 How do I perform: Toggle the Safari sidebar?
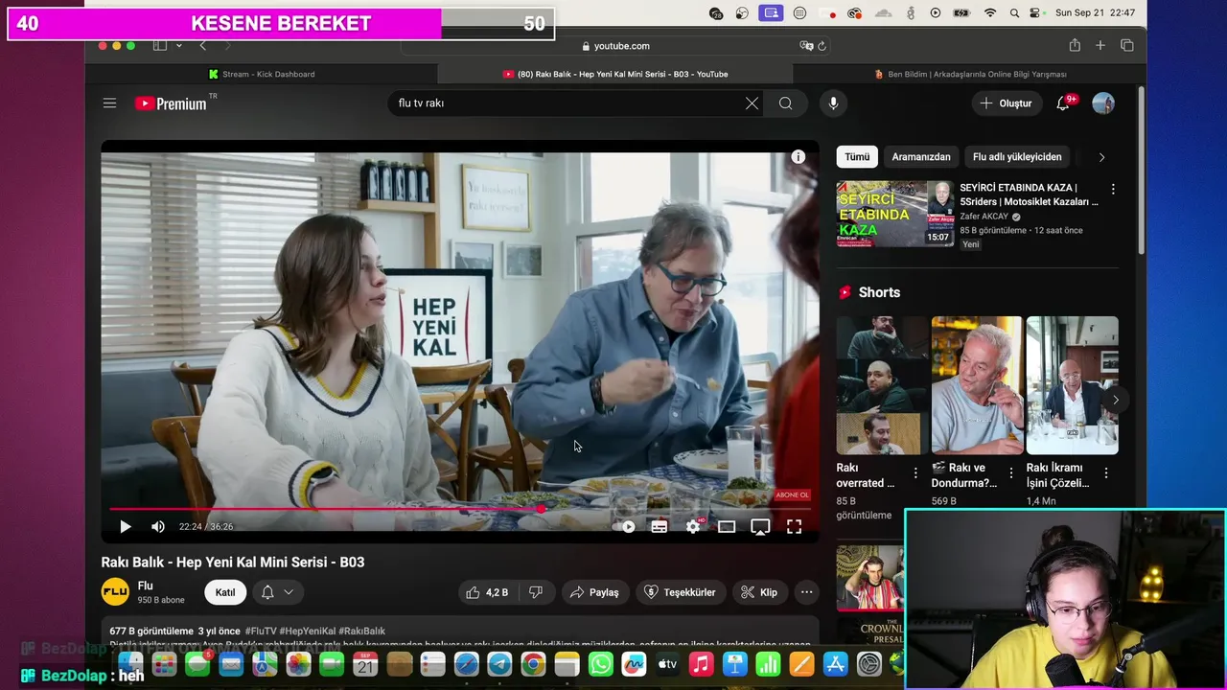[160, 46]
